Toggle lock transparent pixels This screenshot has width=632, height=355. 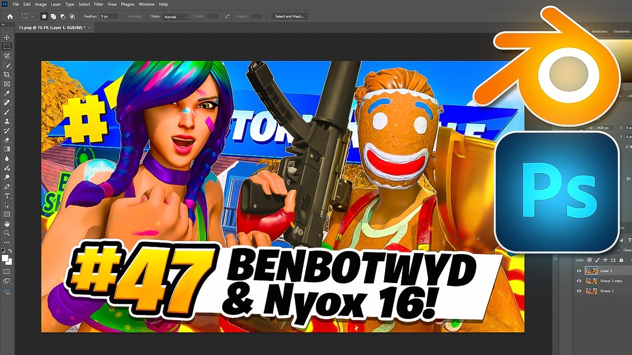tap(590, 260)
